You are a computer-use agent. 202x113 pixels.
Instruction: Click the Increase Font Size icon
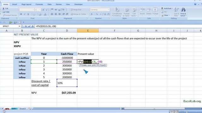44,10
